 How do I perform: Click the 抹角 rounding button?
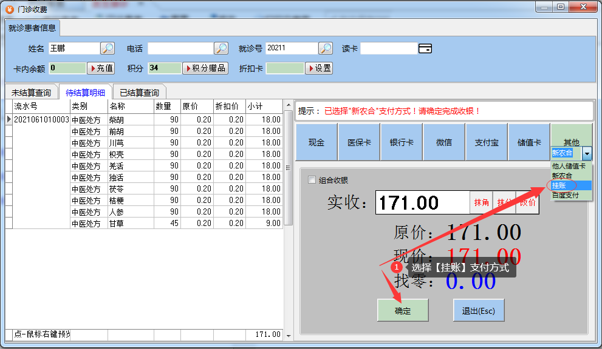pyautogui.click(x=481, y=202)
